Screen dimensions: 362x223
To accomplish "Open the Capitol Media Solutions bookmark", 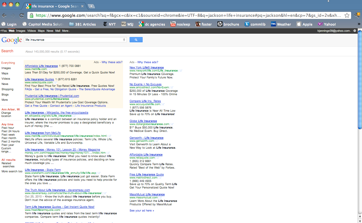I will (x=43, y=24).
